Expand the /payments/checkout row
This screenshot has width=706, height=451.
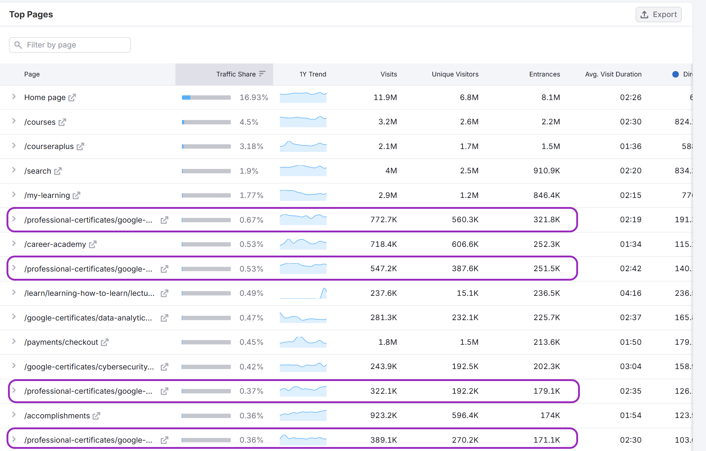click(x=14, y=342)
